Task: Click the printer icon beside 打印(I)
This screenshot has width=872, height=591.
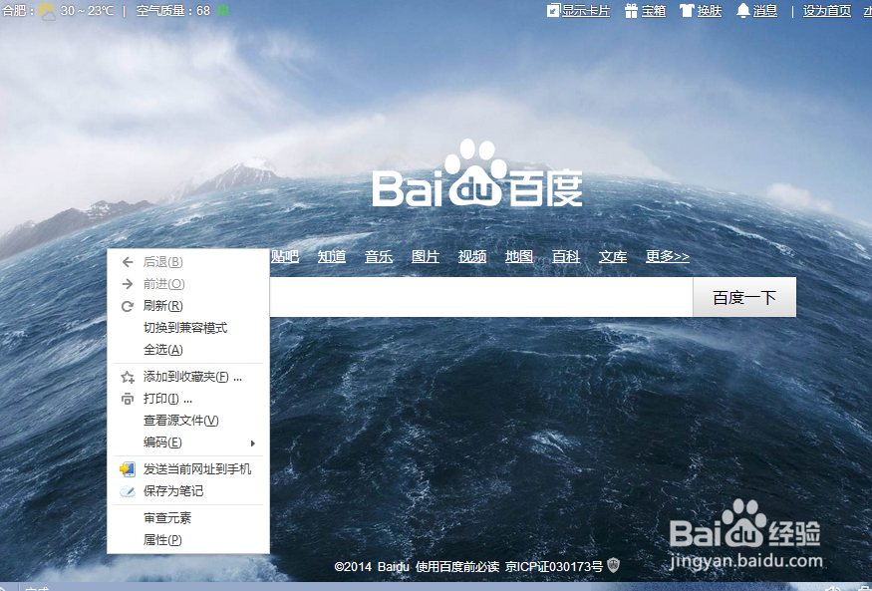Action: click(126, 398)
